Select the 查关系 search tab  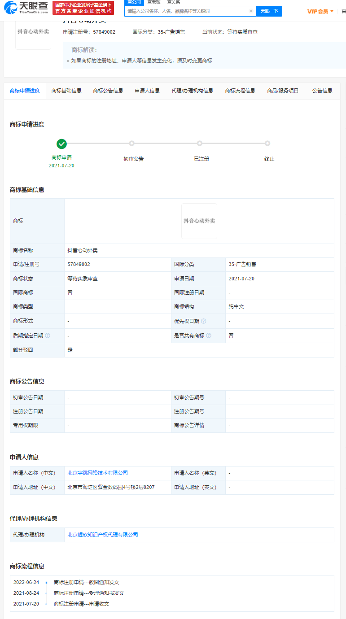[x=173, y=2]
